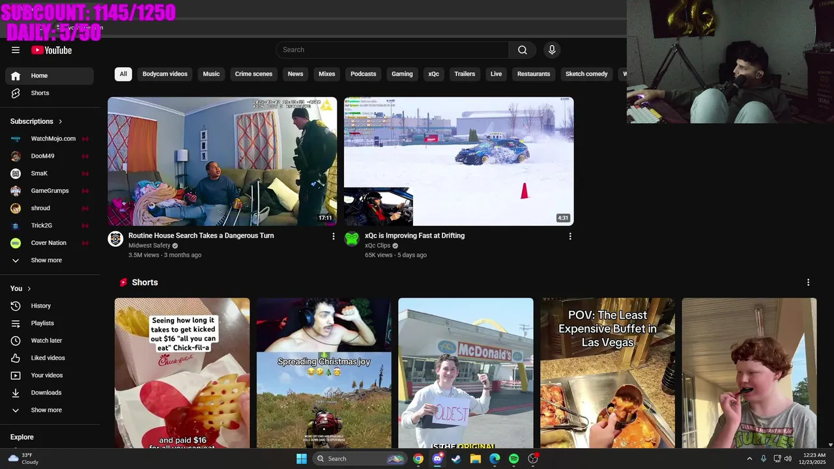
Task: Click the search magnifier button
Action: [x=523, y=50]
